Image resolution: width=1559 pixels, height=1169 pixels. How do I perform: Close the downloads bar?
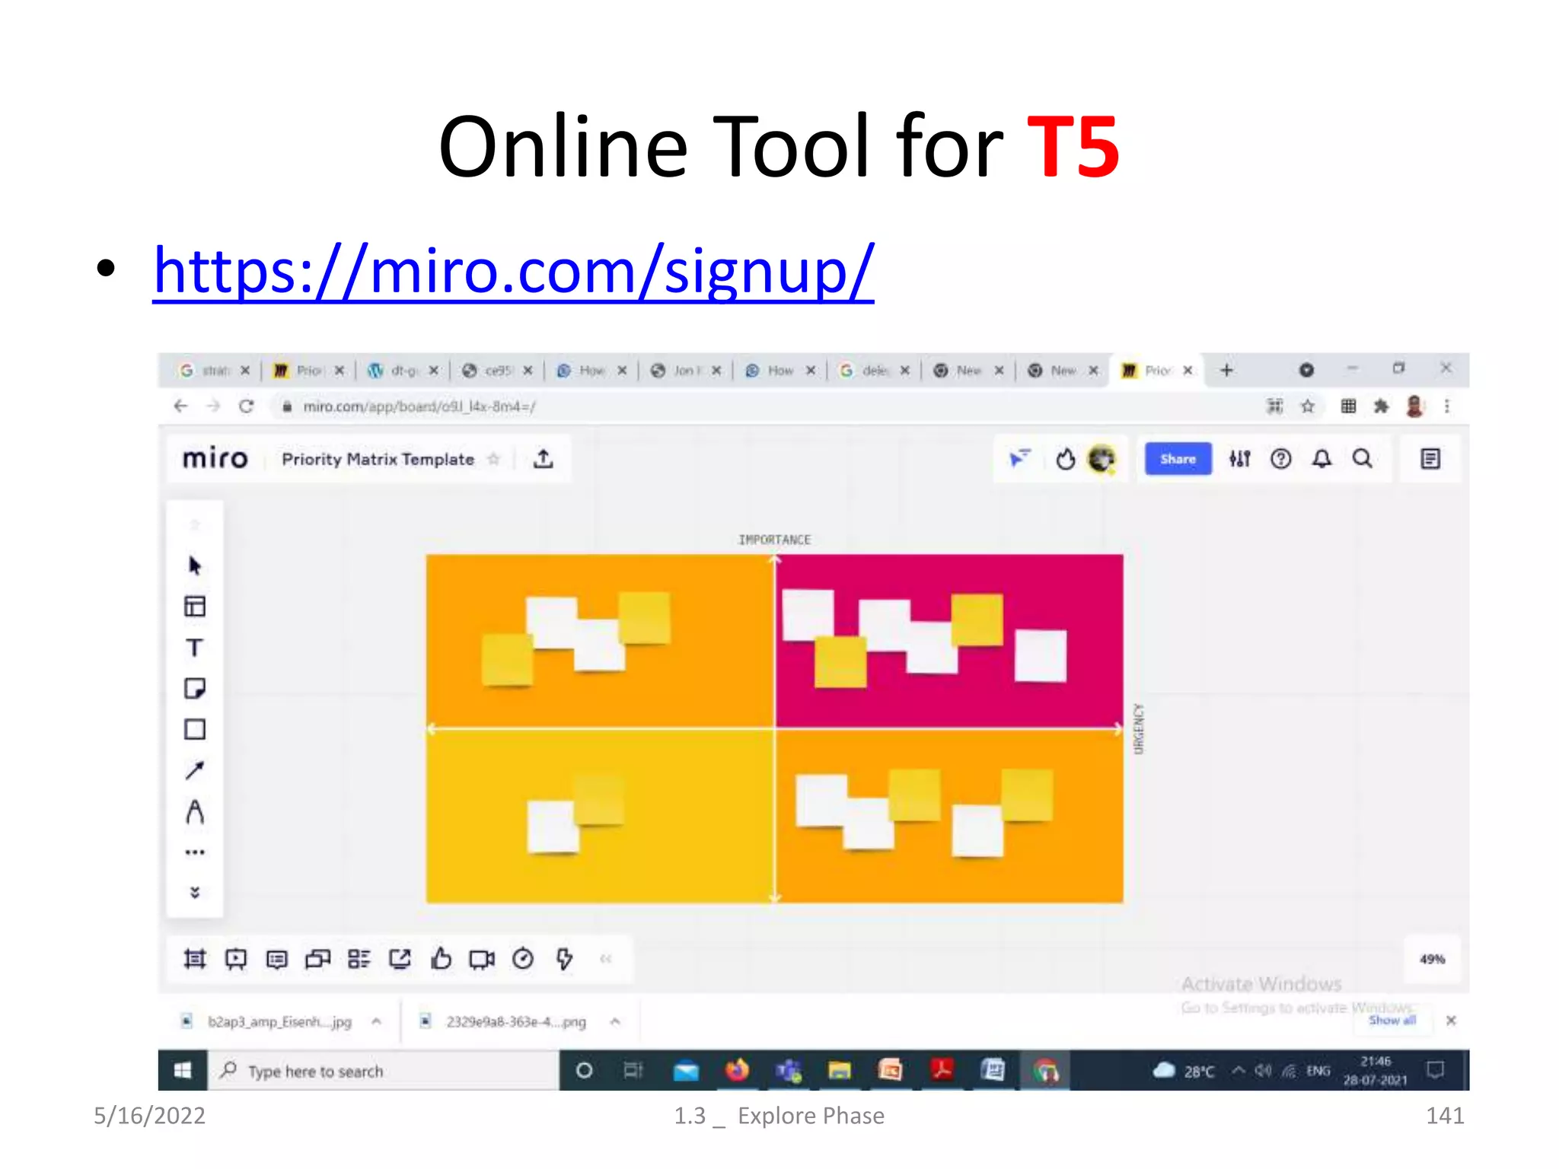(1451, 1021)
